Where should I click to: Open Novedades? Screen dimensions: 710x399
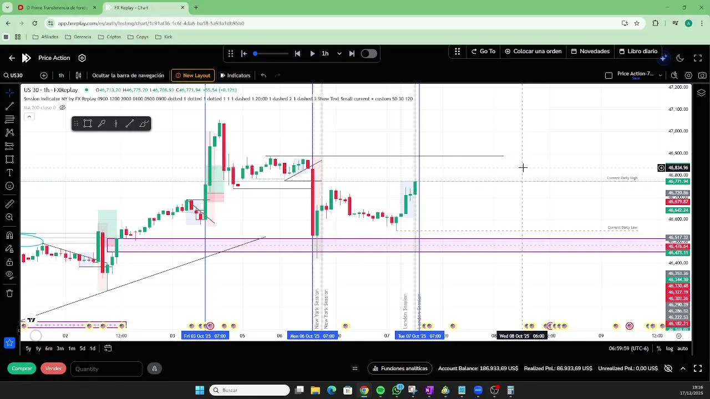590,51
